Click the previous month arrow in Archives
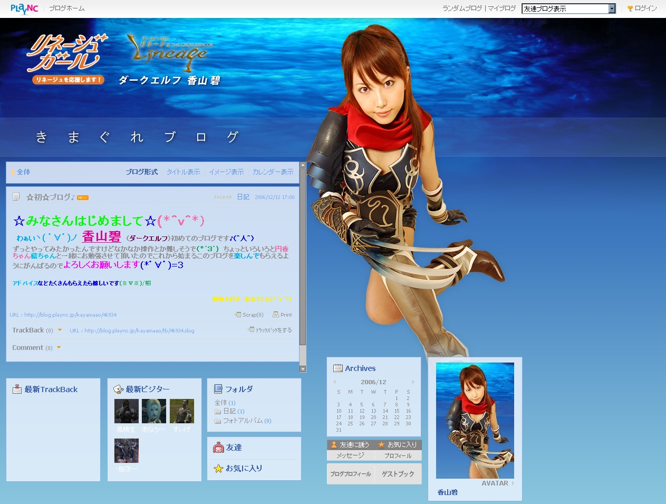666x504 pixels. 334,382
